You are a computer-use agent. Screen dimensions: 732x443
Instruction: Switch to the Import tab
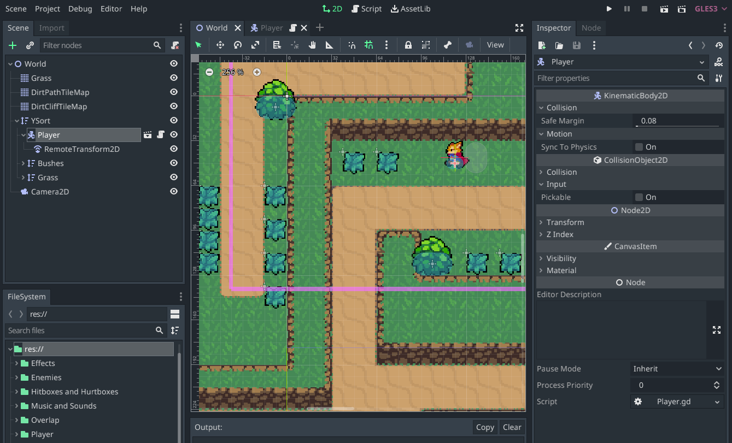click(52, 28)
